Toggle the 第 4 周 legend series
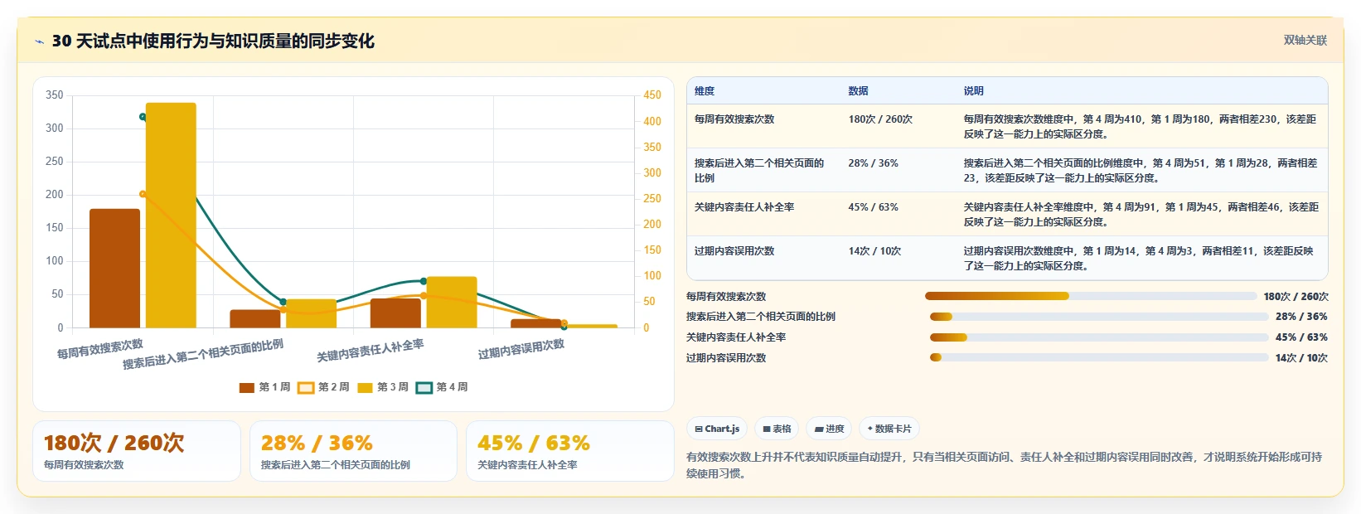The height and width of the screenshot is (514, 1361). coord(442,387)
